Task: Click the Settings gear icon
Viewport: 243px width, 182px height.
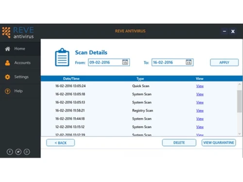Action: click(7, 77)
